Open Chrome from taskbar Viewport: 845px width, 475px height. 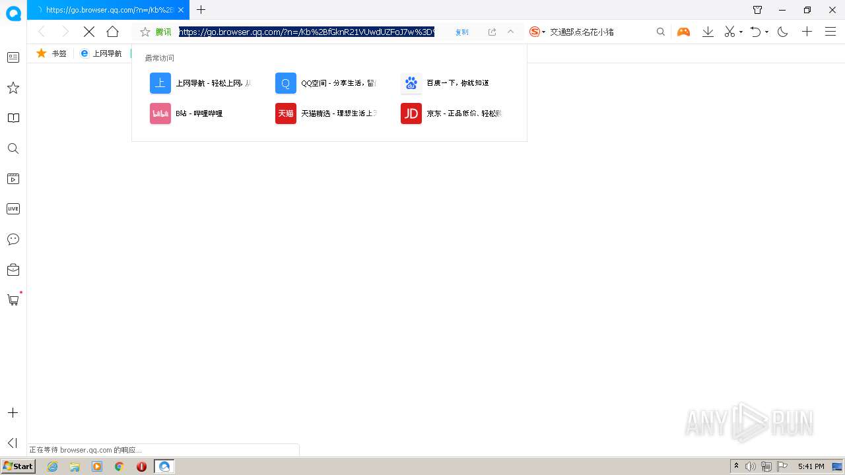tap(119, 466)
